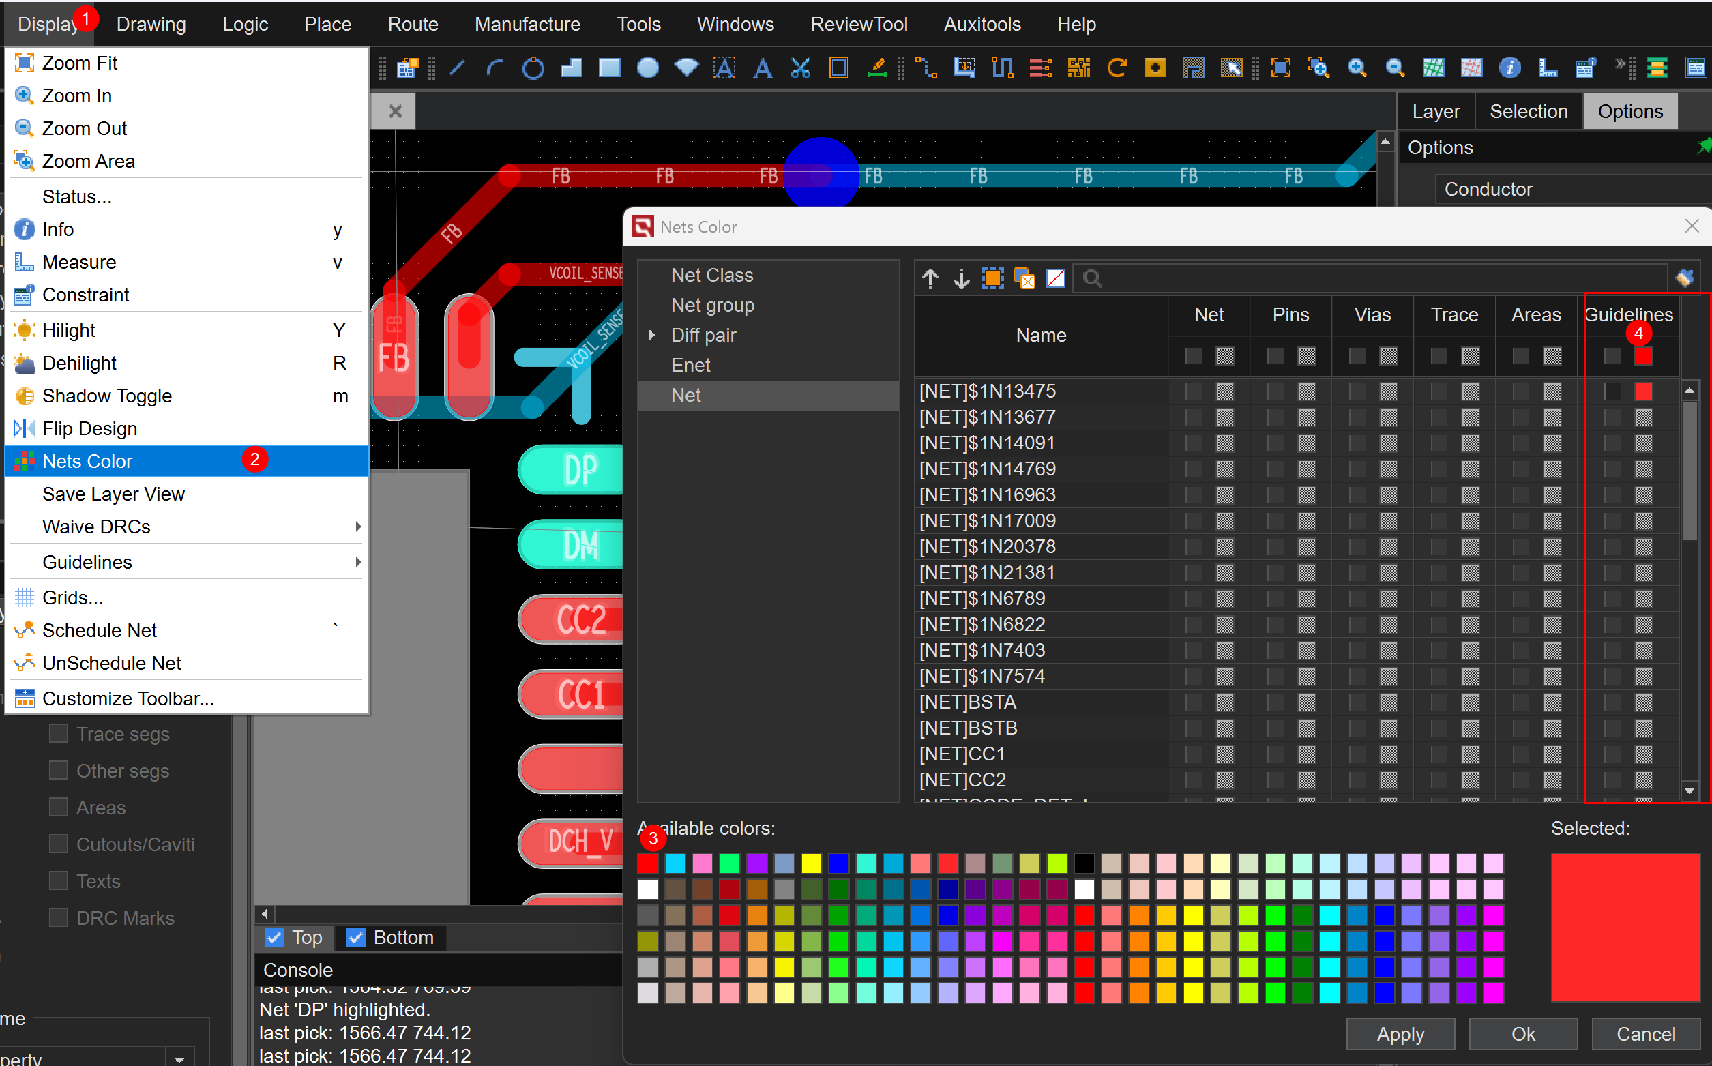This screenshot has height=1066, width=1712.
Task: Click the blue info toolbar icon
Action: click(1508, 68)
